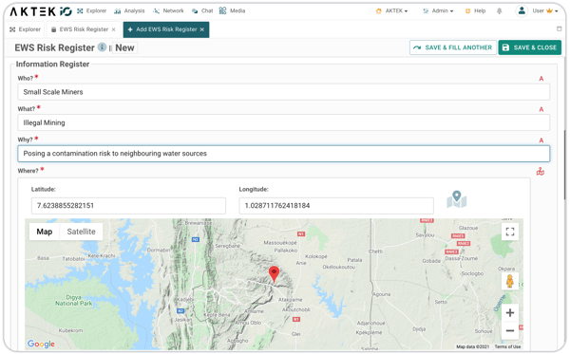This screenshot has width=570, height=354.
Task: Click the Latitude input field
Action: click(128, 206)
